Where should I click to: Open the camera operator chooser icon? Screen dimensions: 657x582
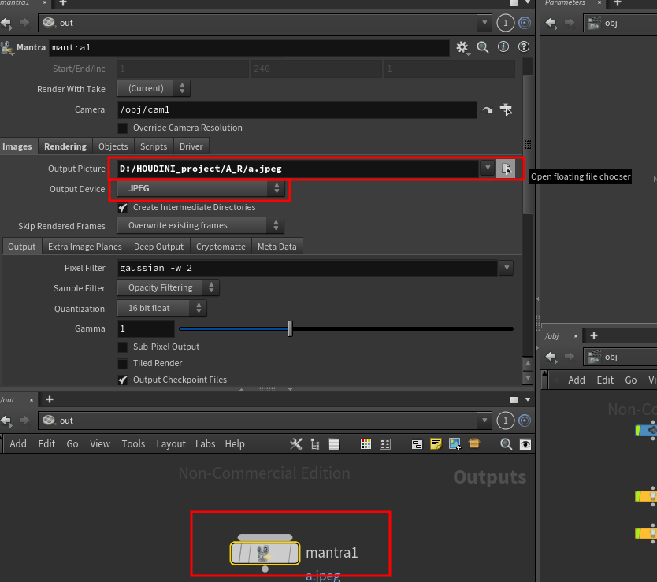click(x=507, y=109)
